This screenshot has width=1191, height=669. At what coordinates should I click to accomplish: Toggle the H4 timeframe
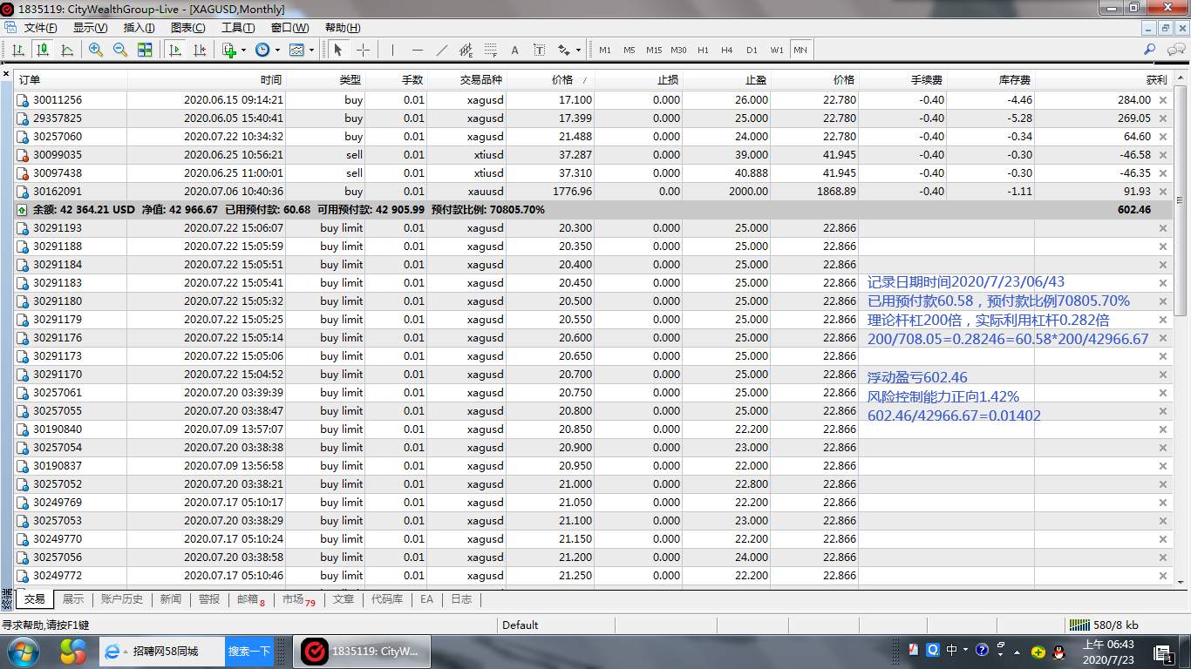pos(726,50)
